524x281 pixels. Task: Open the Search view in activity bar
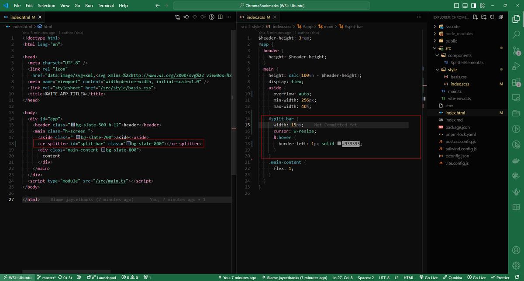(515, 34)
